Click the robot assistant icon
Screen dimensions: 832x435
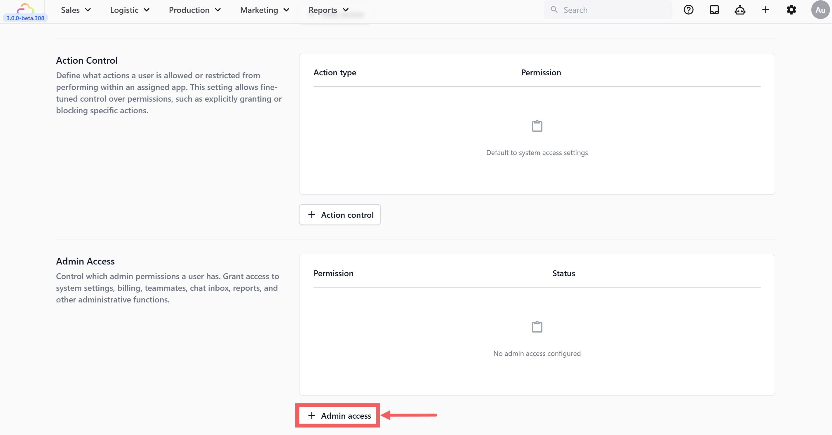click(x=740, y=10)
